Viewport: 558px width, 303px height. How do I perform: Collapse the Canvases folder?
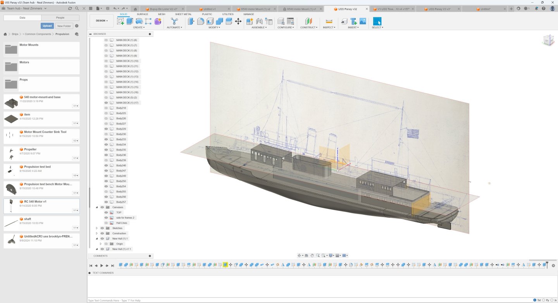point(97,207)
